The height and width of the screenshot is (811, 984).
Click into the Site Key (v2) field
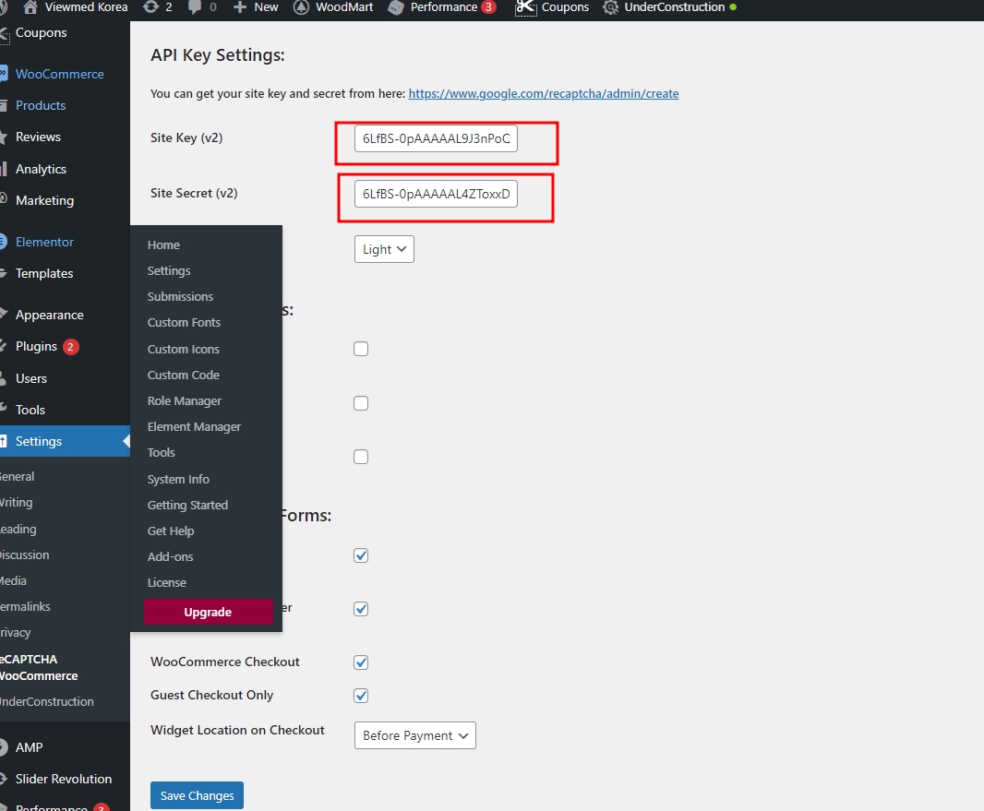436,138
